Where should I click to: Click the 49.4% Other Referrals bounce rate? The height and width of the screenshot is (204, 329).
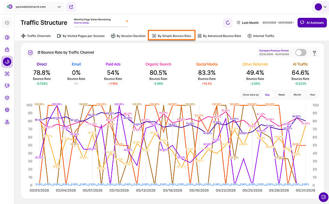coord(255,73)
